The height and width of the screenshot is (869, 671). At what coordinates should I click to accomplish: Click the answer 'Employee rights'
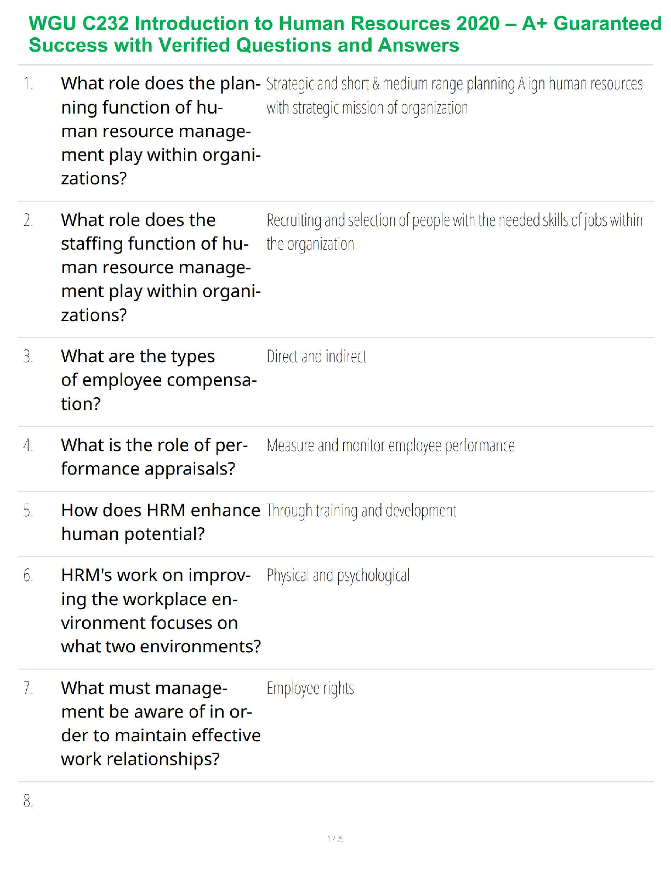[310, 688]
